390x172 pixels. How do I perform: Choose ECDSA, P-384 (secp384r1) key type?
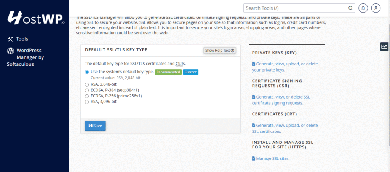(87, 91)
